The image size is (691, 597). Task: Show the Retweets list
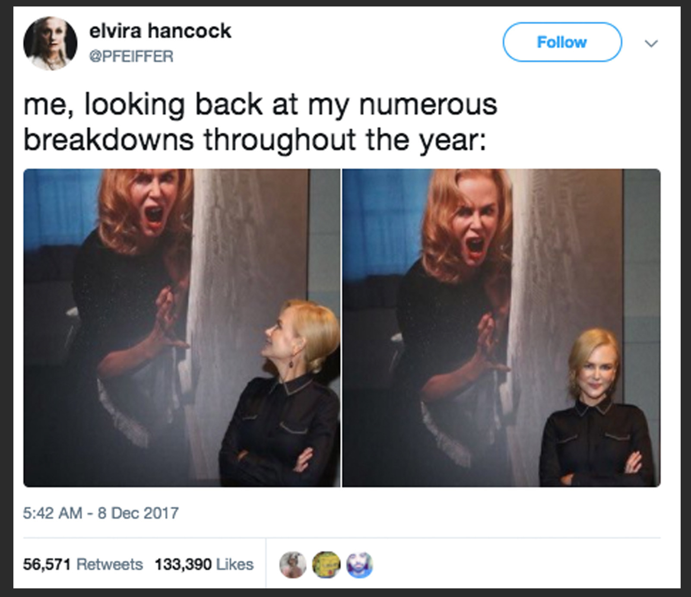[110, 564]
